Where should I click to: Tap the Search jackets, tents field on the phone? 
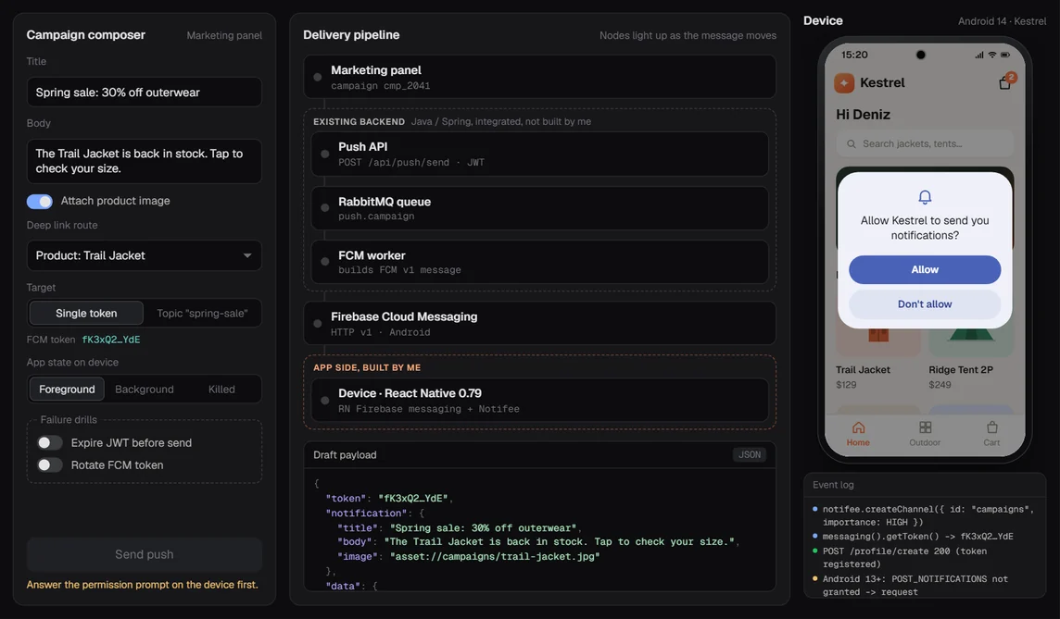pos(925,143)
